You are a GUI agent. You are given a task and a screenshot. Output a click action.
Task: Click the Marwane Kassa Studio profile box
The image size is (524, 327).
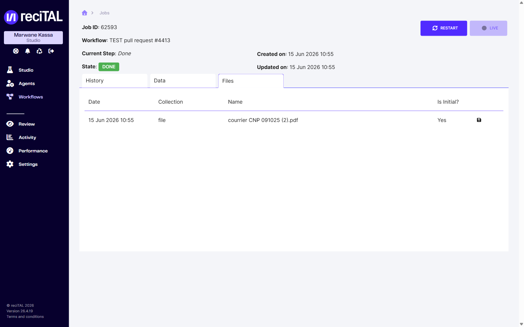coord(33,38)
